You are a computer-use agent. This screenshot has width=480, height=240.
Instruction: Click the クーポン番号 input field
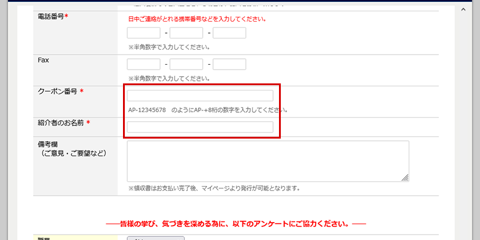pos(200,95)
